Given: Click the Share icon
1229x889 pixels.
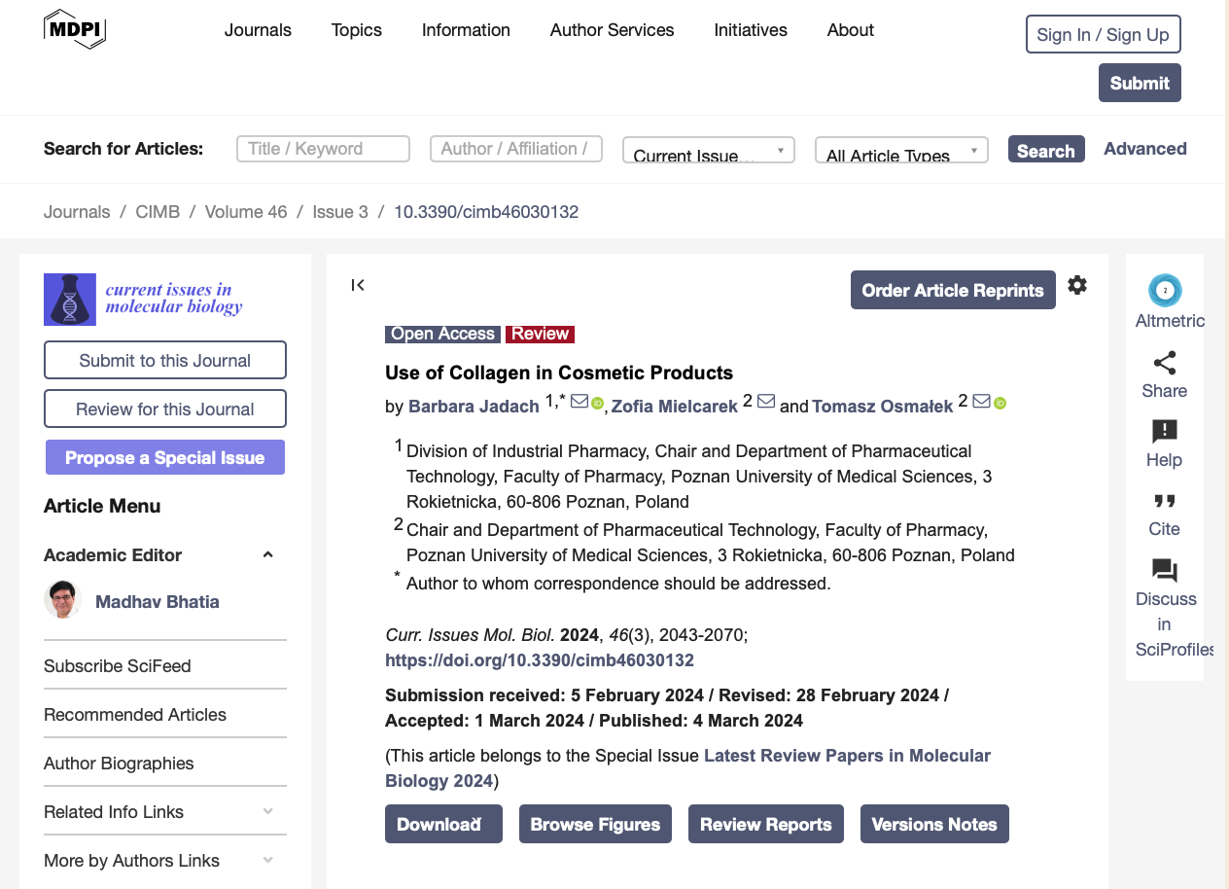Looking at the screenshot, I should (1164, 364).
